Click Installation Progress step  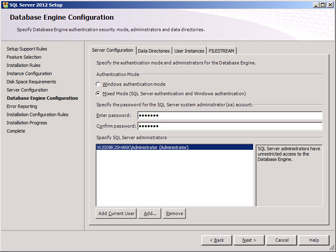[27, 123]
